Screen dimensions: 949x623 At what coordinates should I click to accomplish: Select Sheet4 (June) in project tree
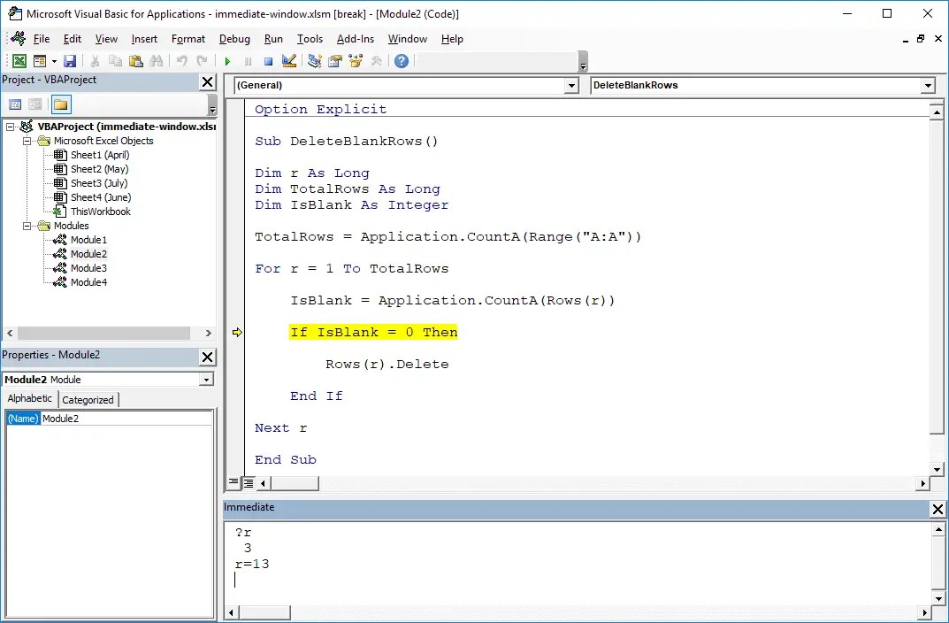pyautogui.click(x=101, y=197)
